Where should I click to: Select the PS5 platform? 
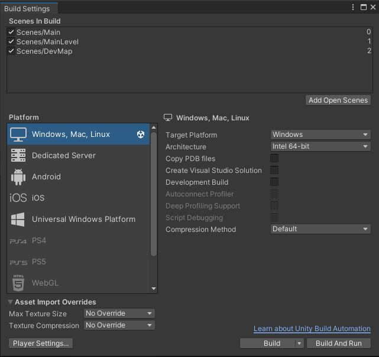pyautogui.click(x=78, y=262)
